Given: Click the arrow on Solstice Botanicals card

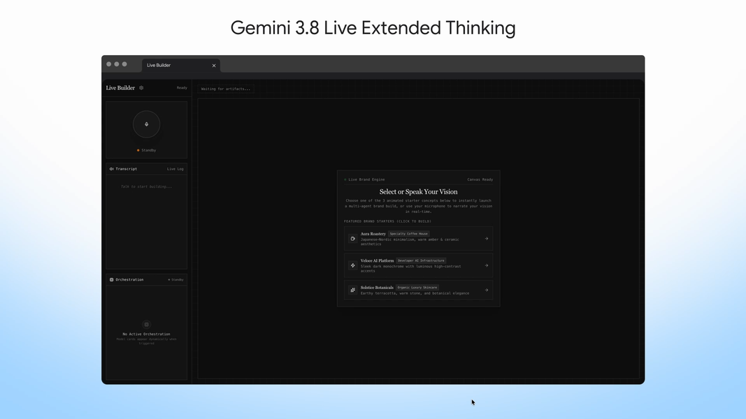Looking at the screenshot, I should pos(486,290).
